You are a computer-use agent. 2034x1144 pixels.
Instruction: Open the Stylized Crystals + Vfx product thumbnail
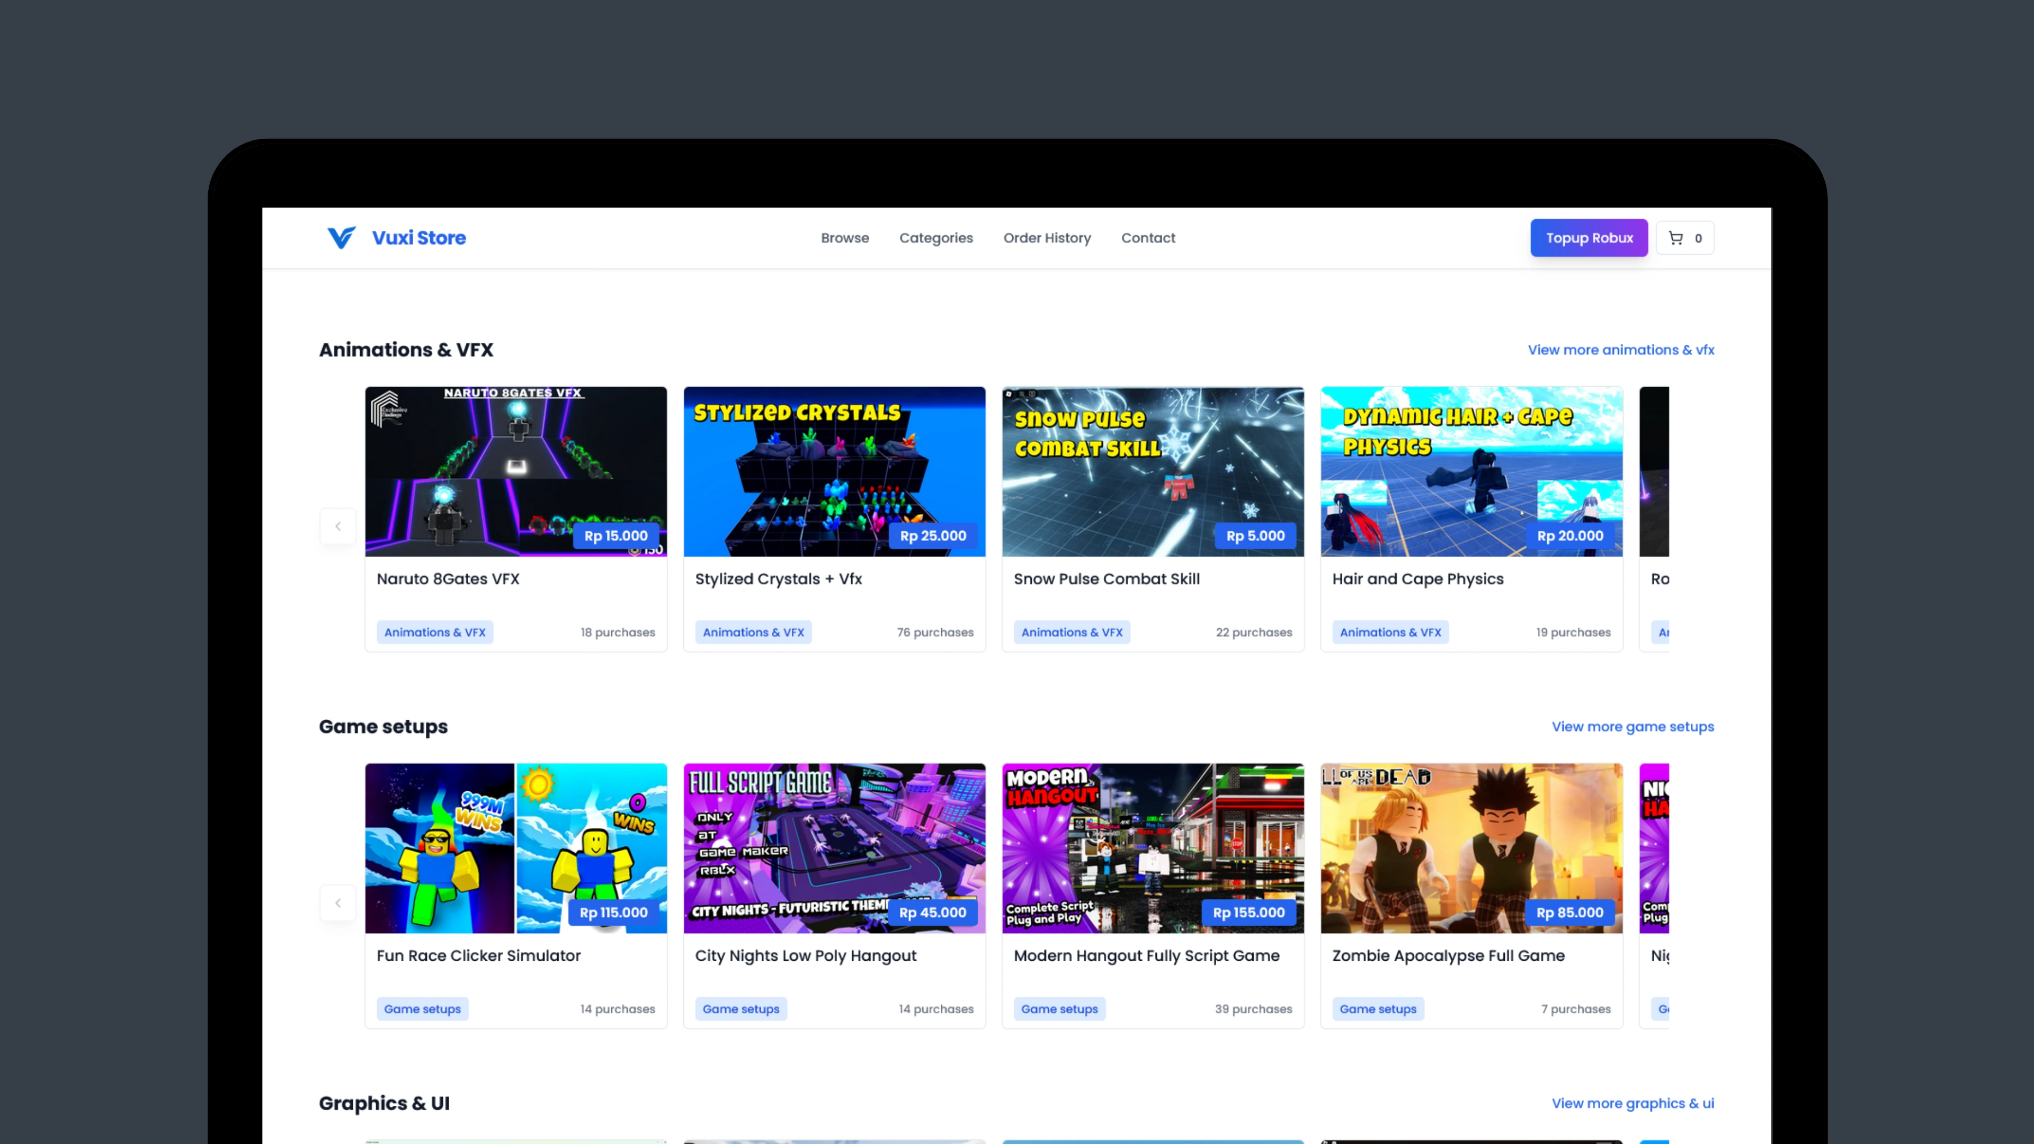pos(834,471)
